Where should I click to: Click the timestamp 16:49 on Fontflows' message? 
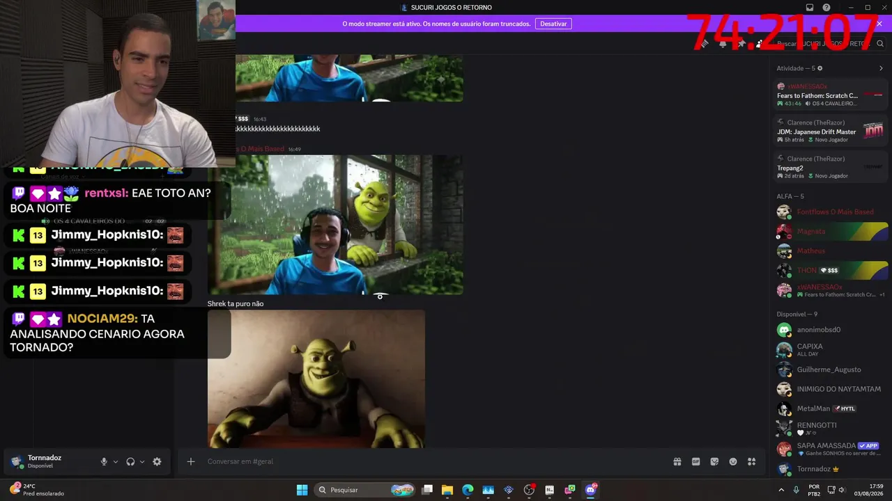tap(294, 149)
